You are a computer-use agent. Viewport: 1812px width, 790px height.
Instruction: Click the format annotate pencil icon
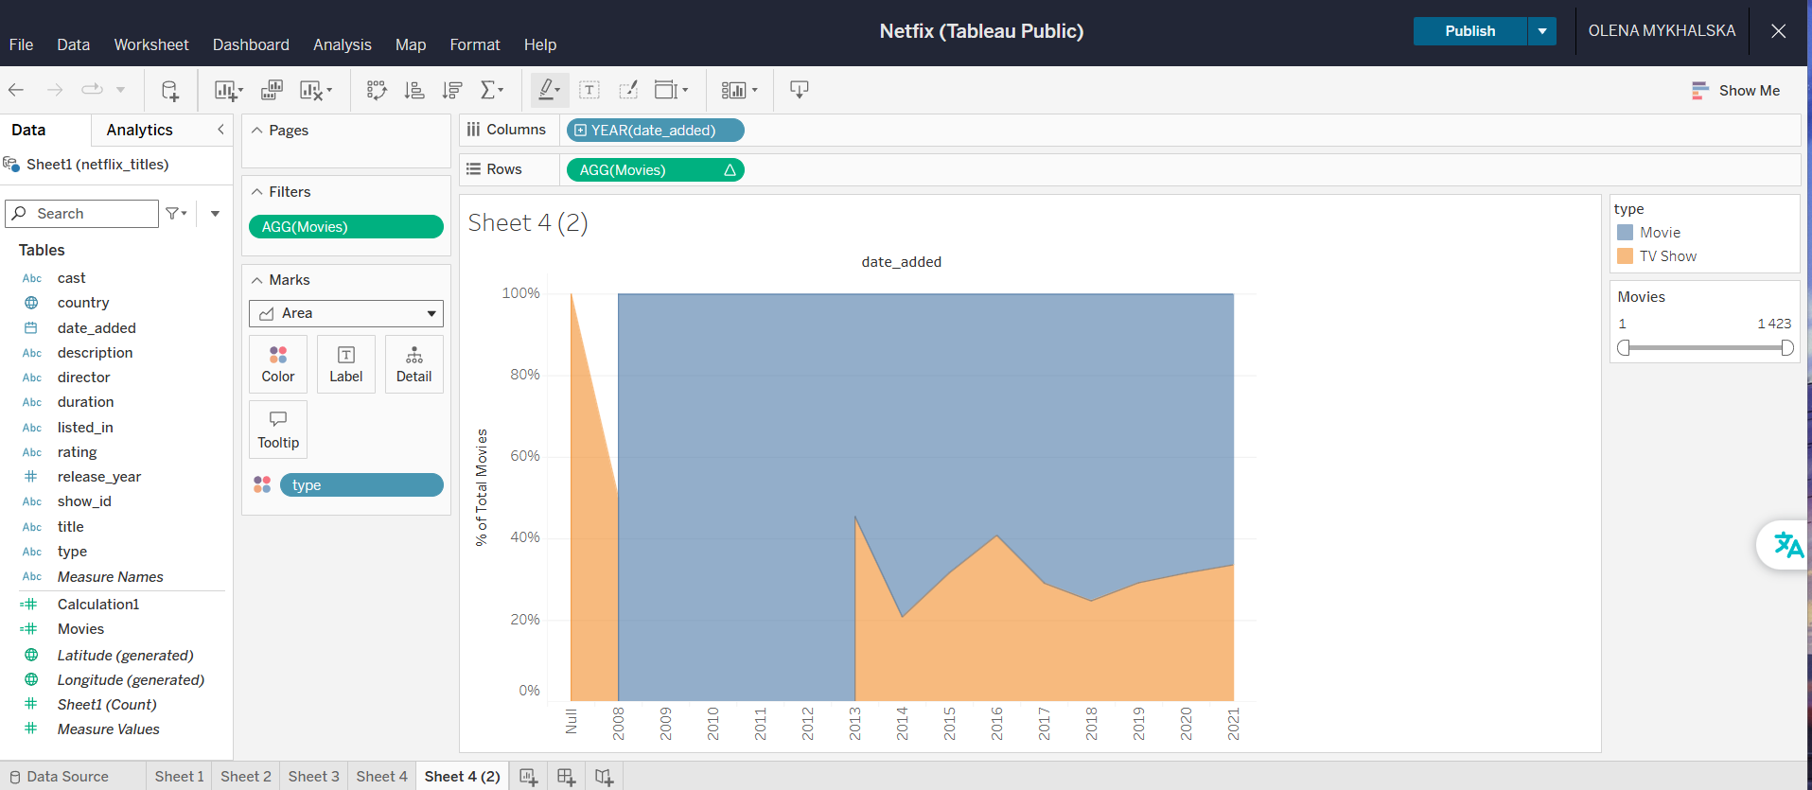pyautogui.click(x=628, y=90)
